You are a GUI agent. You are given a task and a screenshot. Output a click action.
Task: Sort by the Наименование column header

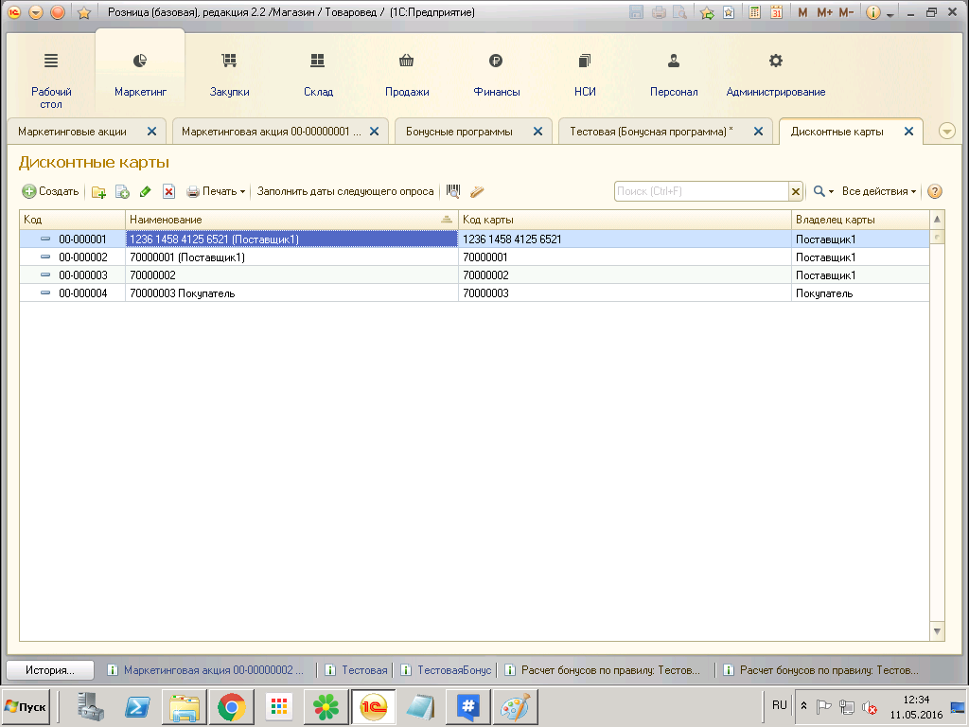coord(291,220)
